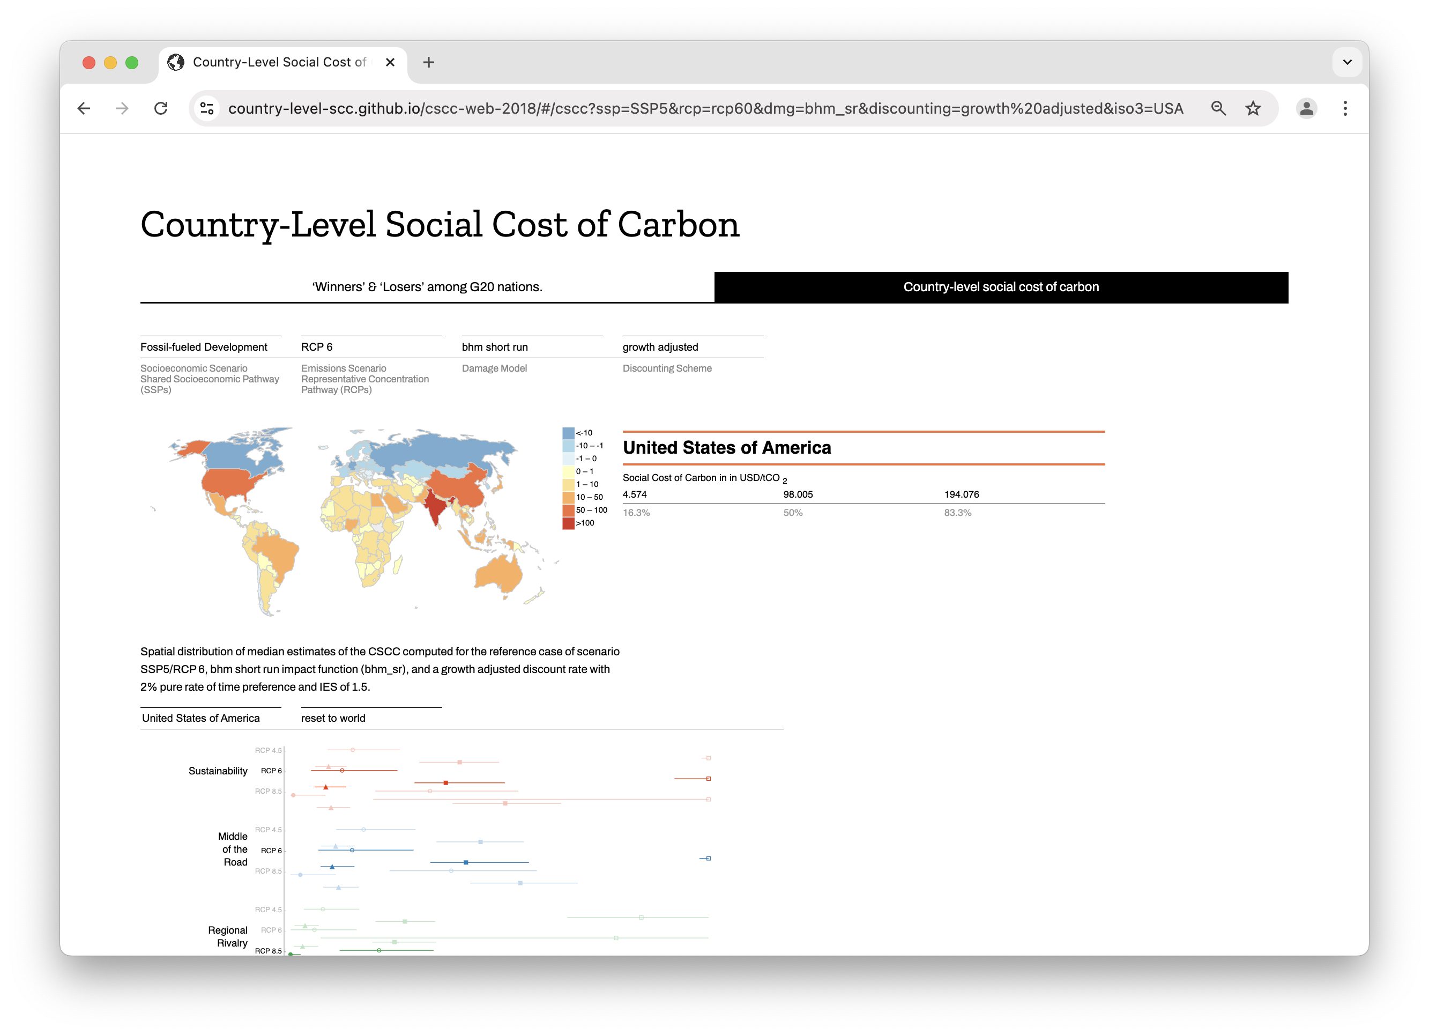Open growth adjusted discounting scheme dropdown
Viewport: 1429px width, 1035px height.
(693, 348)
